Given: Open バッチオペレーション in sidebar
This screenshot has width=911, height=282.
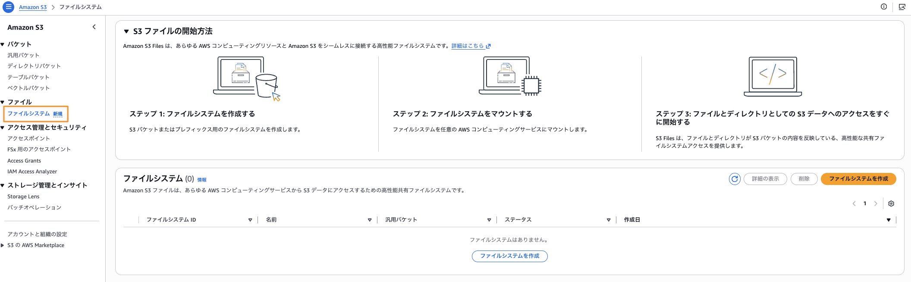Looking at the screenshot, I should point(34,207).
